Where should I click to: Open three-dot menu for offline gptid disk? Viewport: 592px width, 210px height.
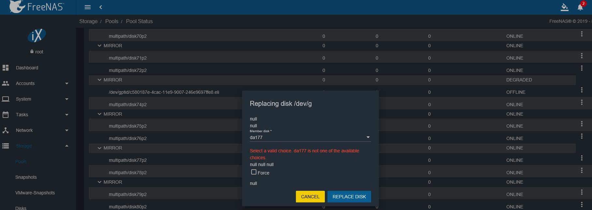point(582,90)
